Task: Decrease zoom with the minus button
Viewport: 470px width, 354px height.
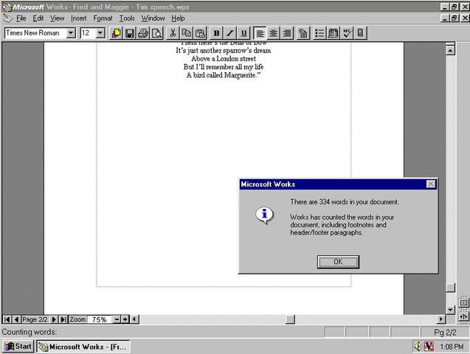Action: (x=117, y=319)
